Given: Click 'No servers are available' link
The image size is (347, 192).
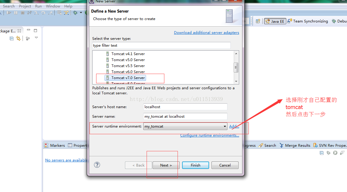Looking at the screenshot, I should pos(66,160).
